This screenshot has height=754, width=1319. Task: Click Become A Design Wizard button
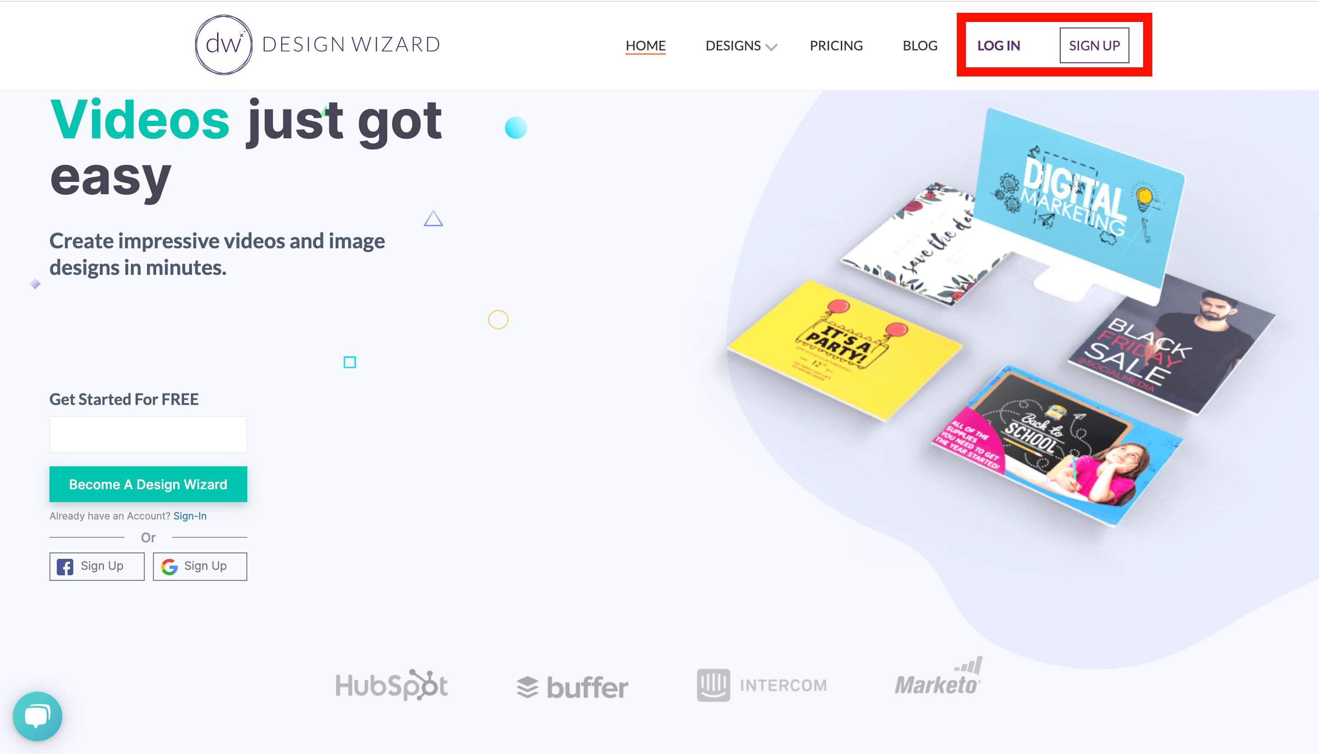pos(147,484)
